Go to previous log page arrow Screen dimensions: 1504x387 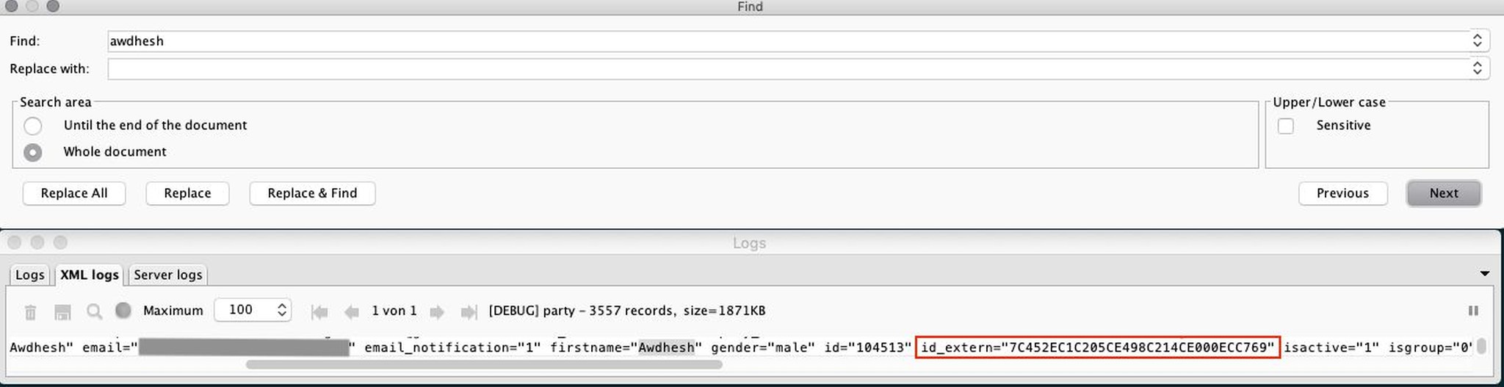(x=352, y=312)
